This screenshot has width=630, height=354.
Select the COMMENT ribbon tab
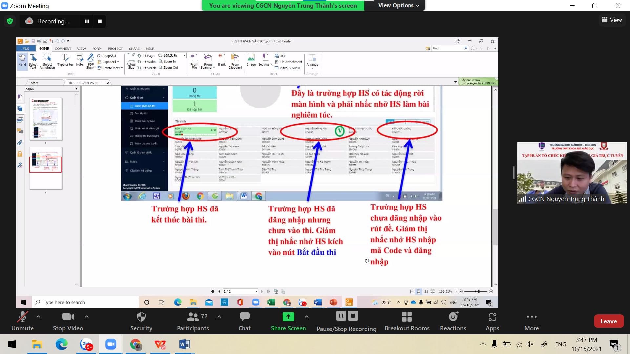[x=63, y=49]
